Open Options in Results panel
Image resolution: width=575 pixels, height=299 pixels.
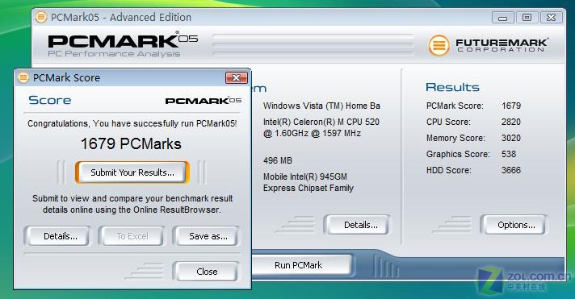[516, 225]
